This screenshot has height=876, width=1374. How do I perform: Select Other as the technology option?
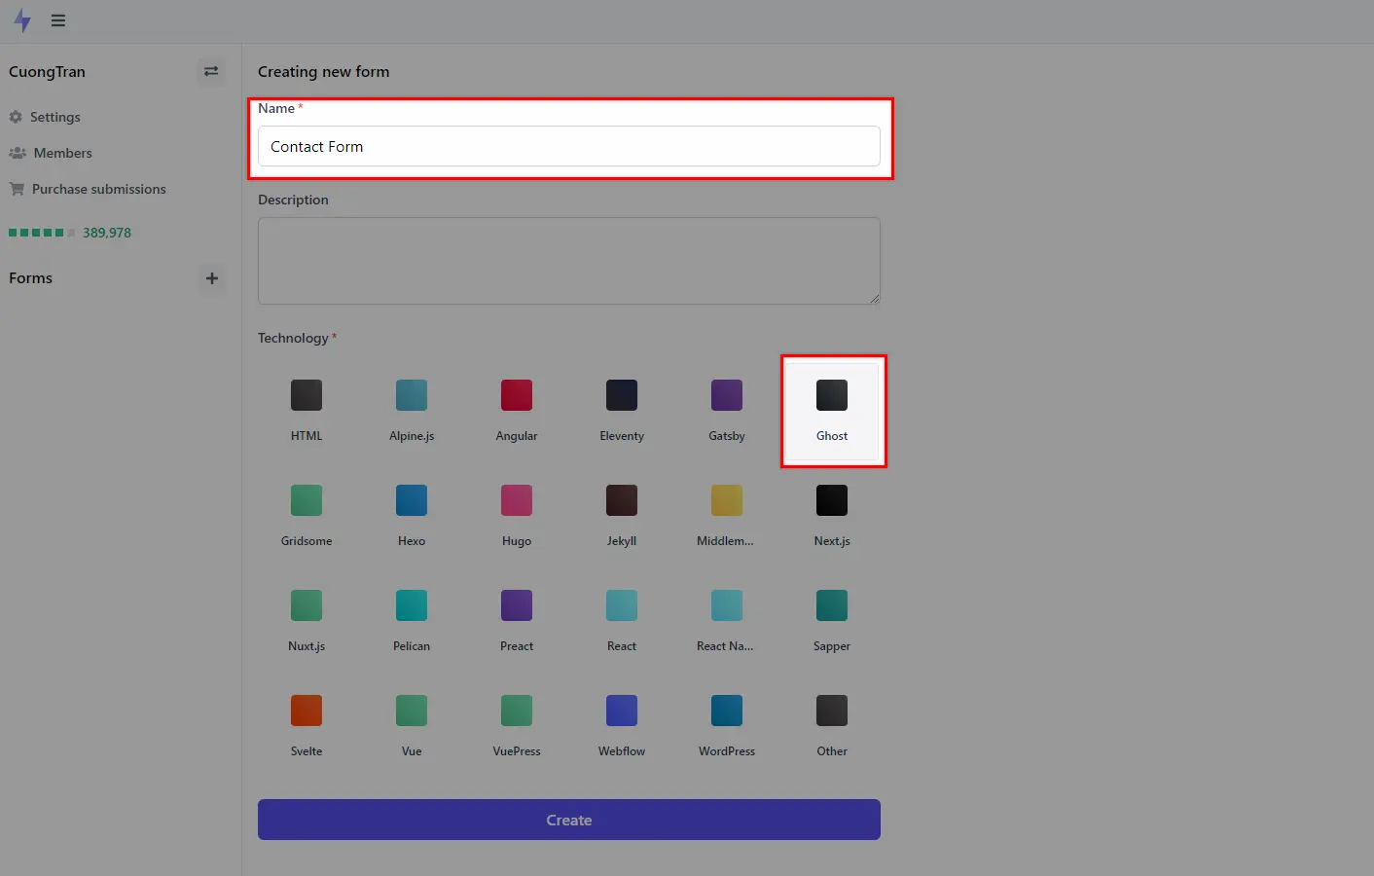832,710
